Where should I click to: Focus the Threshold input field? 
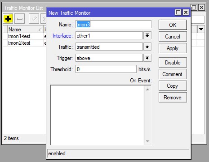106,69
